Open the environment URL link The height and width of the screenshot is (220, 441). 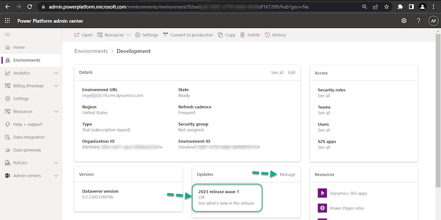pyautogui.click(x=113, y=95)
